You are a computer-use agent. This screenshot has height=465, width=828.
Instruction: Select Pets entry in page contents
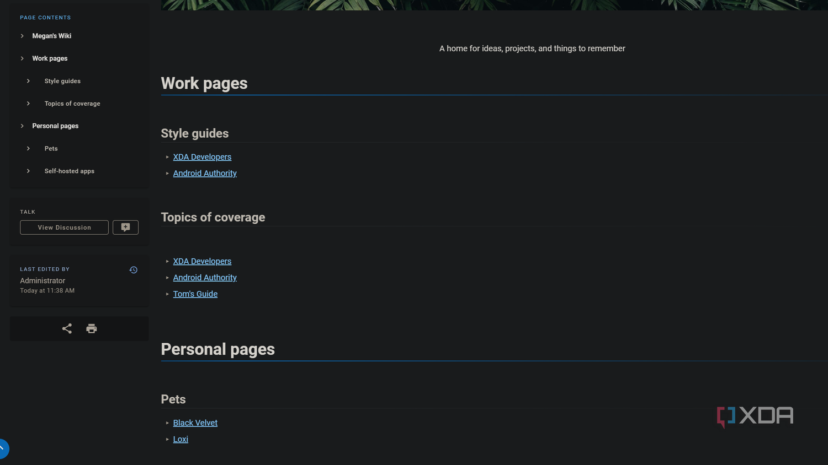[51, 149]
